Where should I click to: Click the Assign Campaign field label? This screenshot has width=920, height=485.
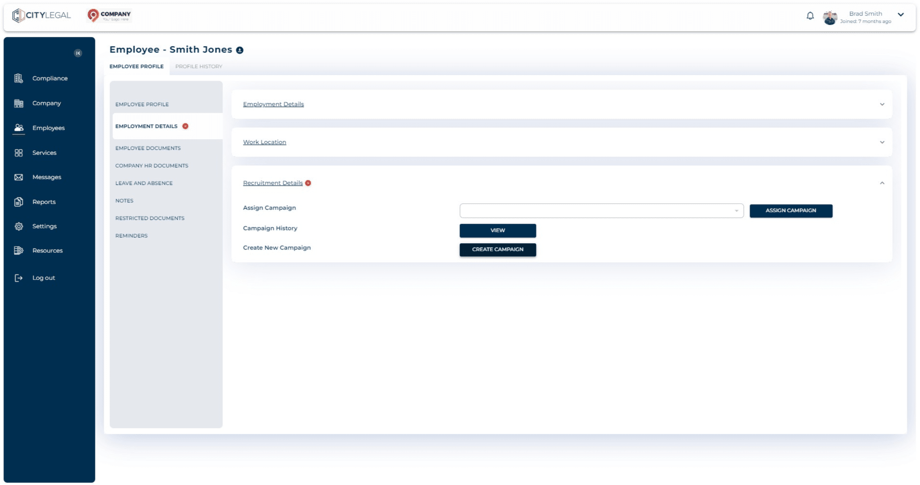click(269, 208)
